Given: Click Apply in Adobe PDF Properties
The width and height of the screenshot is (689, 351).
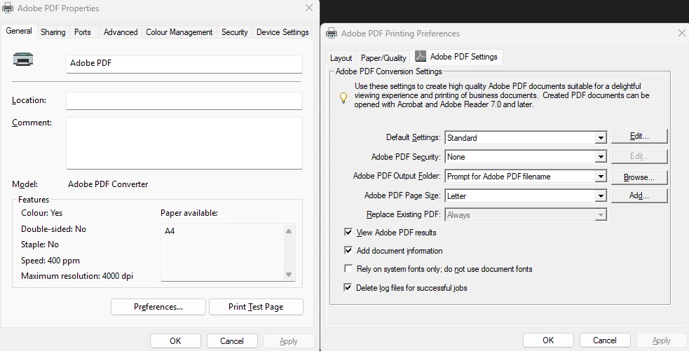Looking at the screenshot, I should pos(289,341).
